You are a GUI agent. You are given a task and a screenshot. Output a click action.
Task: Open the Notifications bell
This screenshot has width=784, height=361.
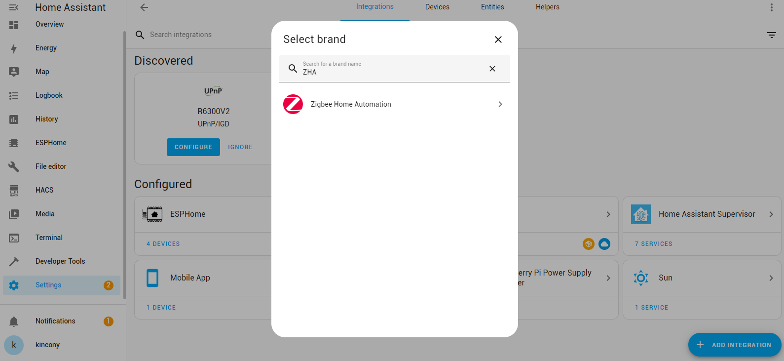14,321
